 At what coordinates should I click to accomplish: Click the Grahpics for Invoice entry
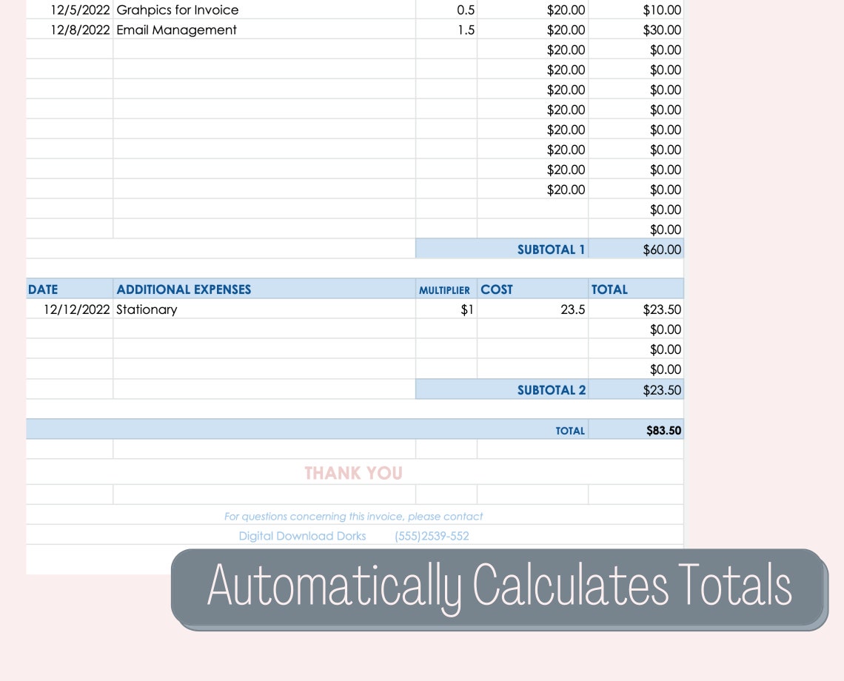click(176, 10)
